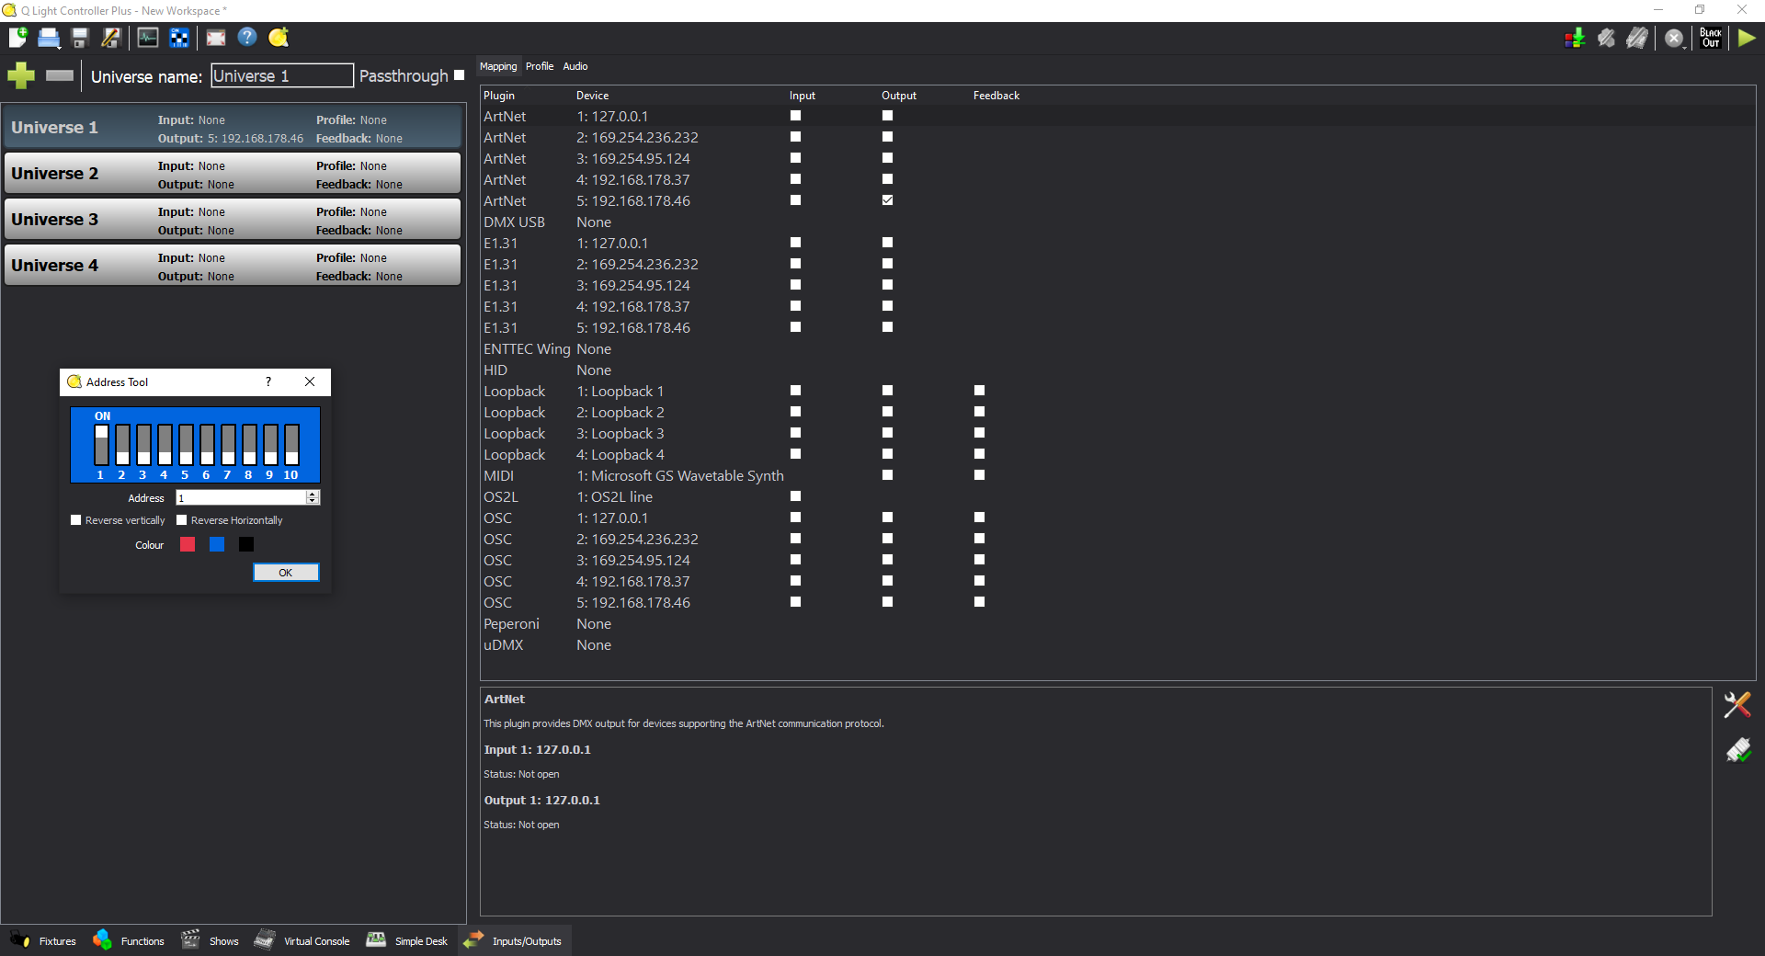Screen dimensions: 1765x956
Task: Enable Output for ArtNet device 1: 127.0.0.1
Action: coord(887,116)
